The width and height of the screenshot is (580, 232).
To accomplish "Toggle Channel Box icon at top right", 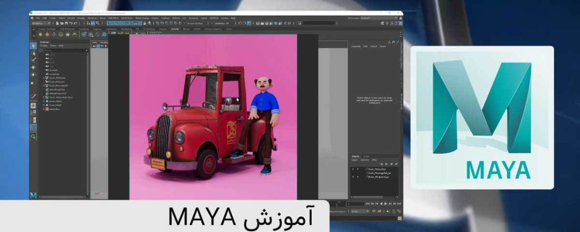I will pyautogui.click(x=400, y=23).
